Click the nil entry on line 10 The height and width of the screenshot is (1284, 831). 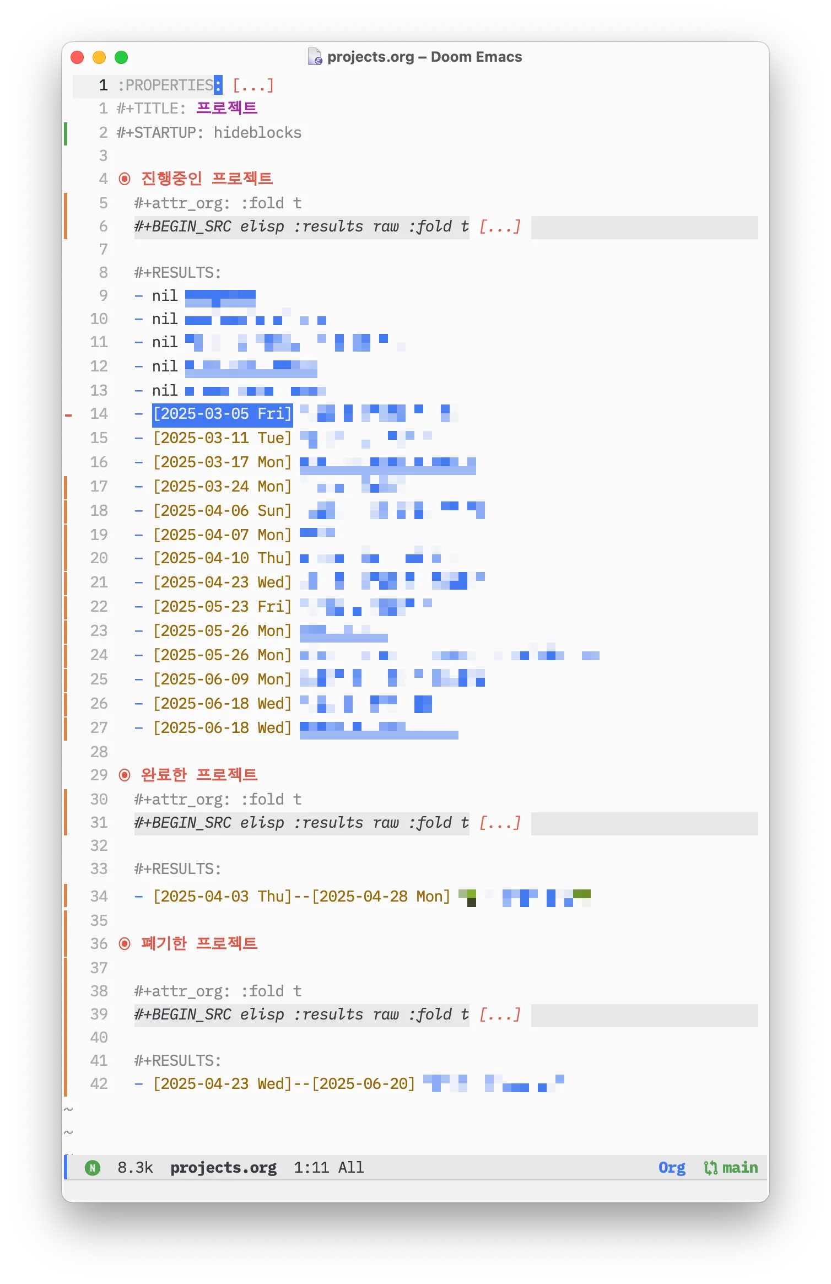(x=165, y=319)
